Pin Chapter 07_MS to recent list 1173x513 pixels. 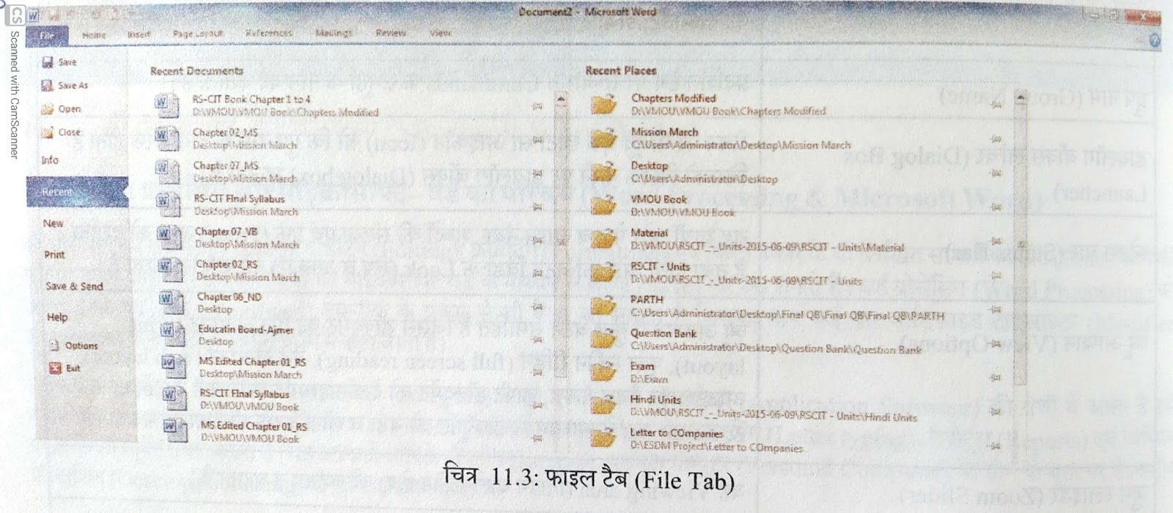(537, 174)
